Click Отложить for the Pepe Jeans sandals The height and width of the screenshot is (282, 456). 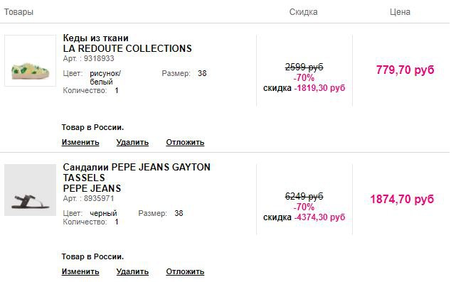coord(185,271)
